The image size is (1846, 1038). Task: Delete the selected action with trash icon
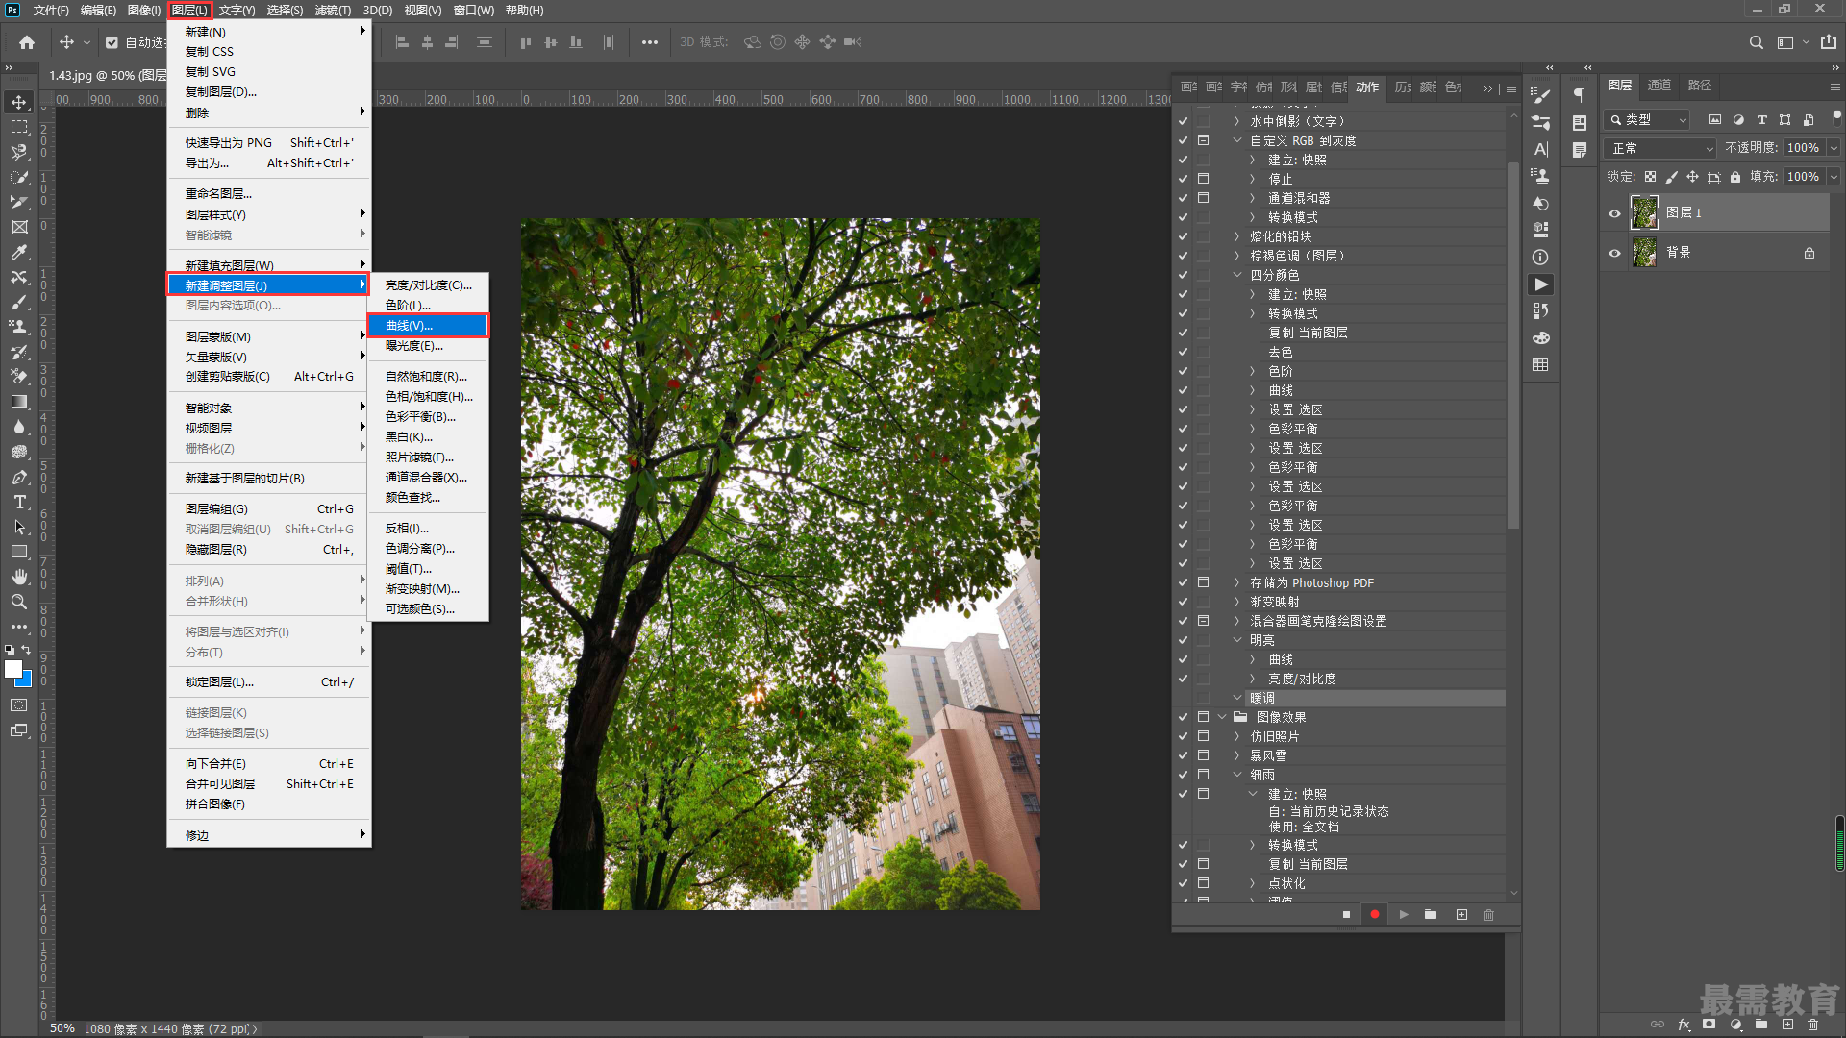1489,915
